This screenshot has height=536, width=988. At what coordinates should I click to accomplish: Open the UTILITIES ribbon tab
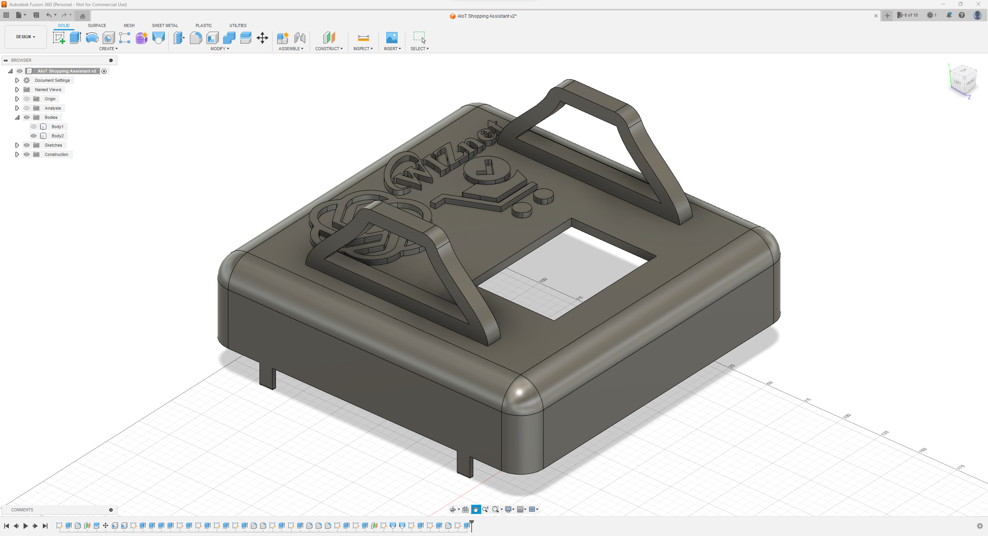click(x=238, y=25)
